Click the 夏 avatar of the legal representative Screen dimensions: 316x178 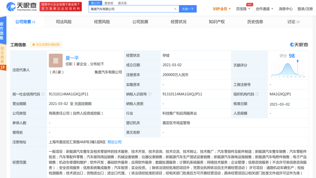click(x=56, y=61)
